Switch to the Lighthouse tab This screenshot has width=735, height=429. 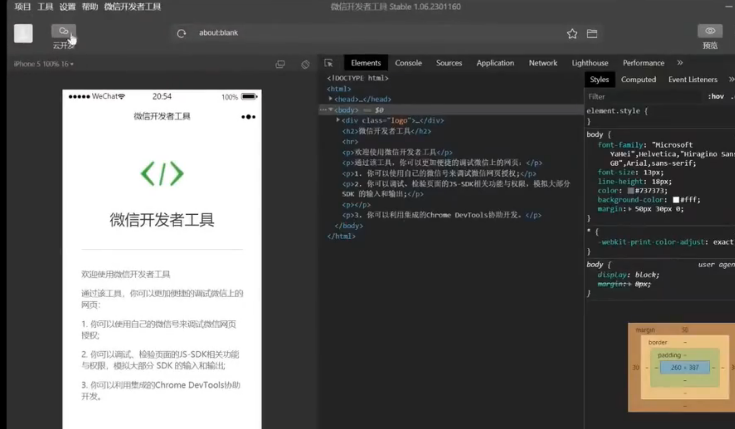[x=590, y=63]
